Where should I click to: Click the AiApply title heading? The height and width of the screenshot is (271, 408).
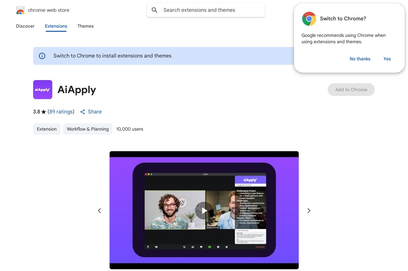pos(77,90)
